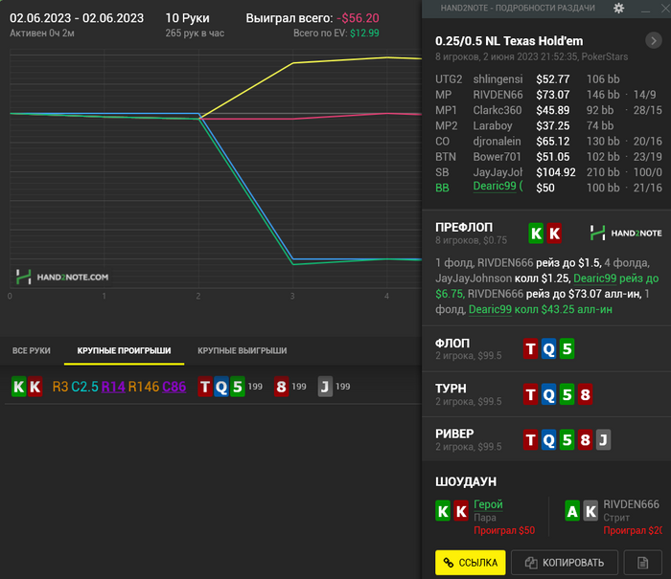671x579 pixels.
Task: Click the JayJayJoh player name in SB seat
Action: pyautogui.click(x=497, y=172)
